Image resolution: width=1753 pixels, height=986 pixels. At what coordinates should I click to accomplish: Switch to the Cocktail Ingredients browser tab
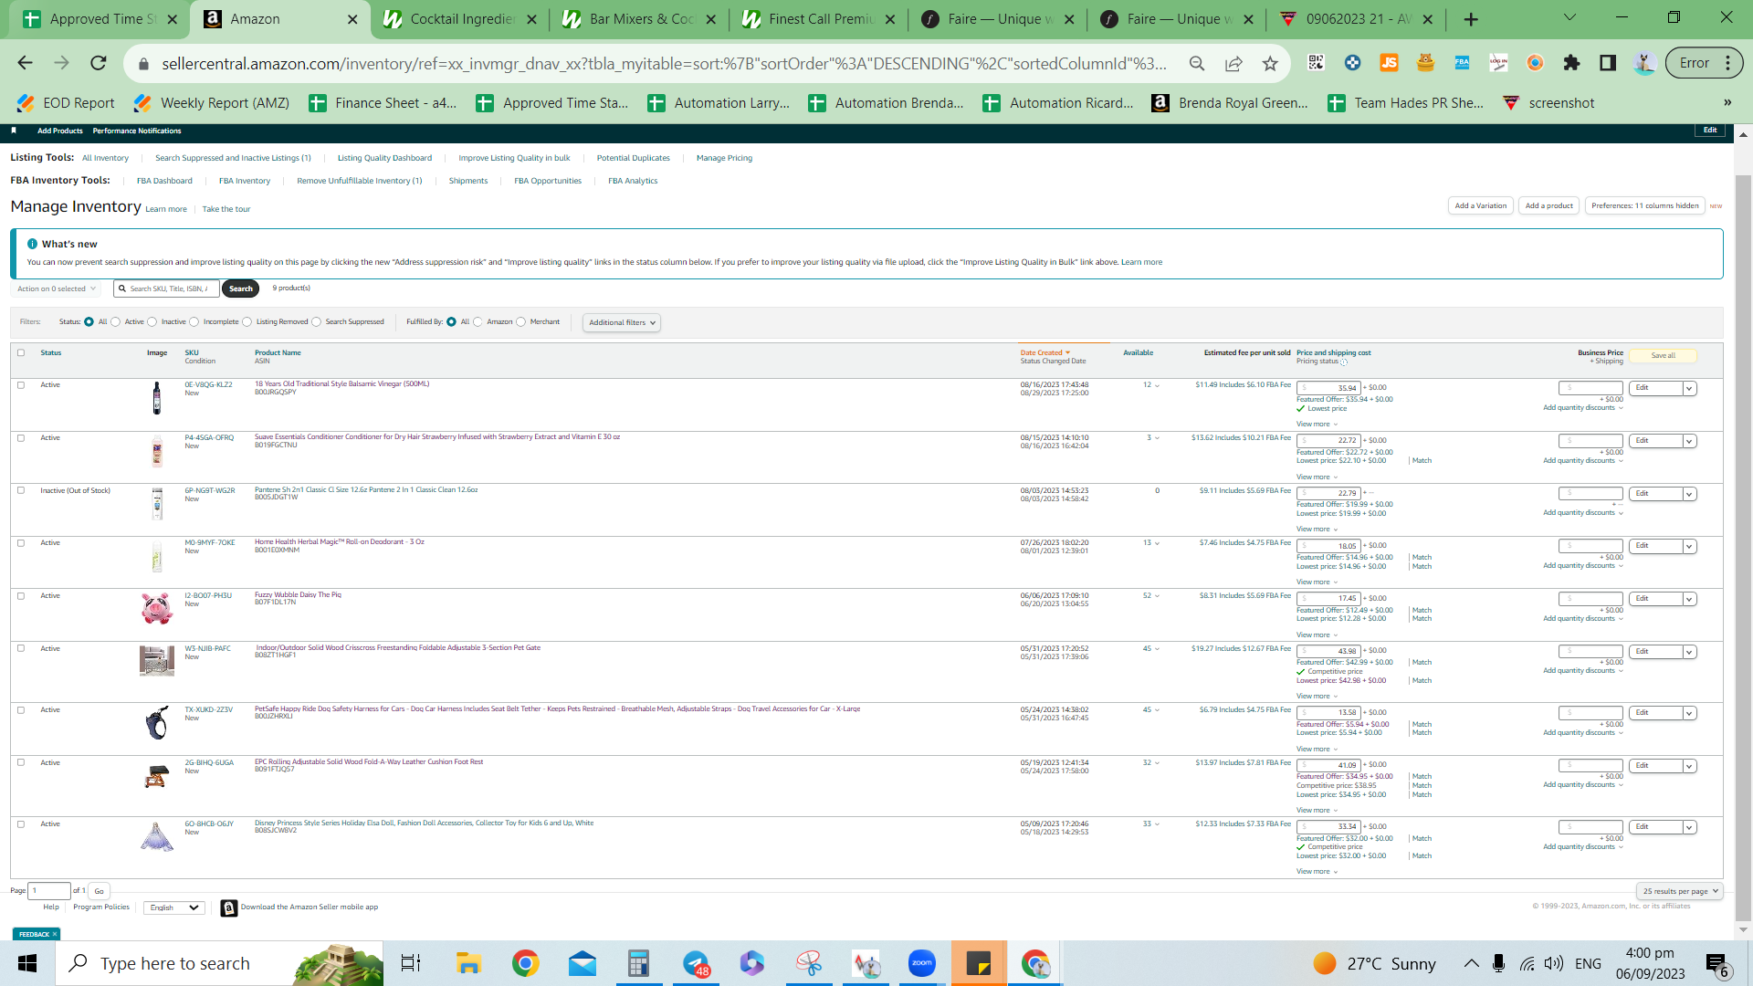[x=461, y=19]
